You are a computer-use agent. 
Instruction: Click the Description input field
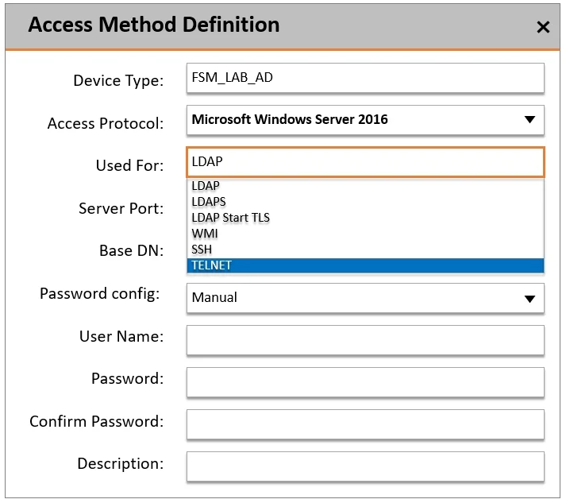coord(365,466)
